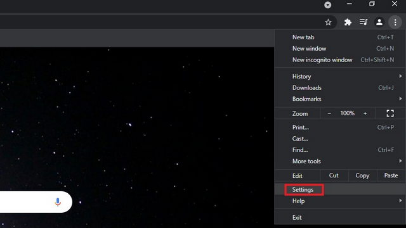Expand the More tools submenu

pos(339,161)
